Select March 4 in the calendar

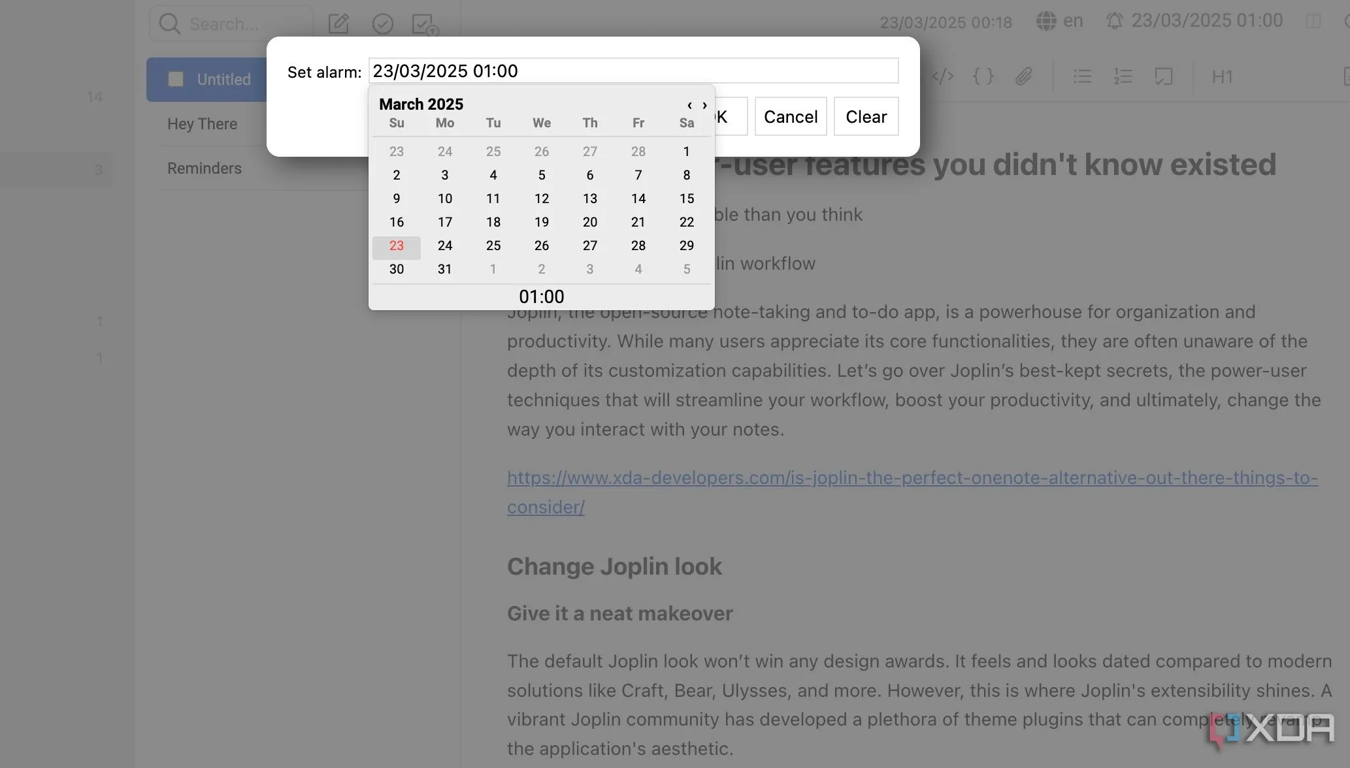[x=493, y=175]
